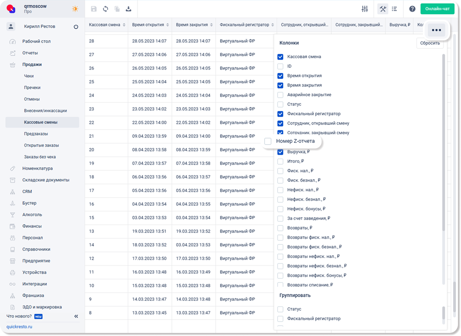461x336 pixels.
Task: Open the three dots columns menu
Action: pyautogui.click(x=436, y=30)
